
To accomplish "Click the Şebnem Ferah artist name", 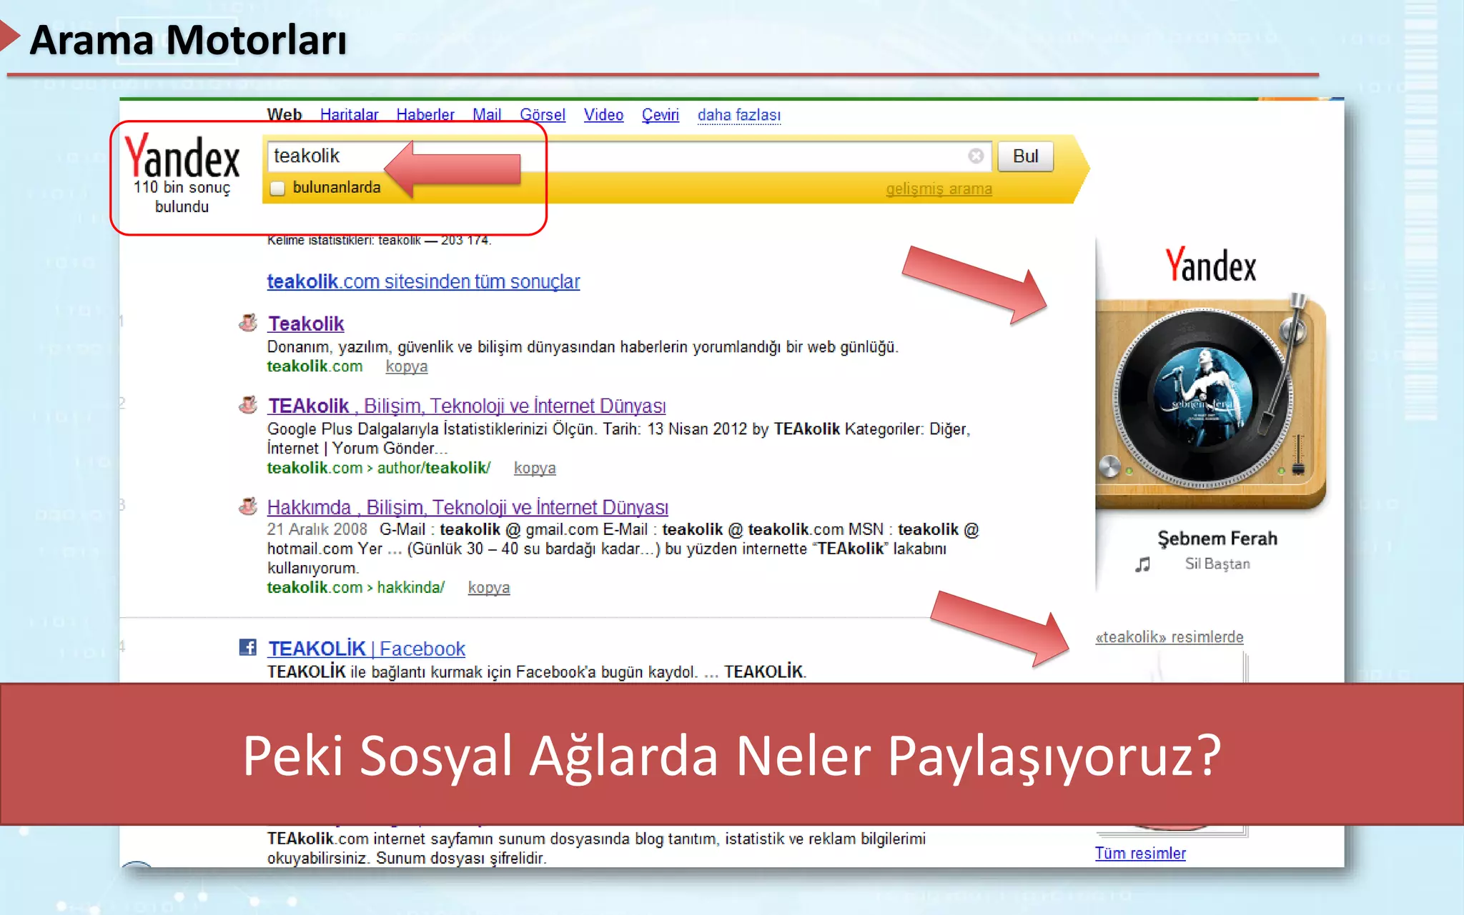I will (x=1217, y=538).
